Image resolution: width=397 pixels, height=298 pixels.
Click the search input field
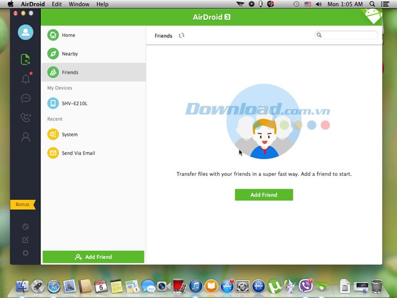coord(349,35)
